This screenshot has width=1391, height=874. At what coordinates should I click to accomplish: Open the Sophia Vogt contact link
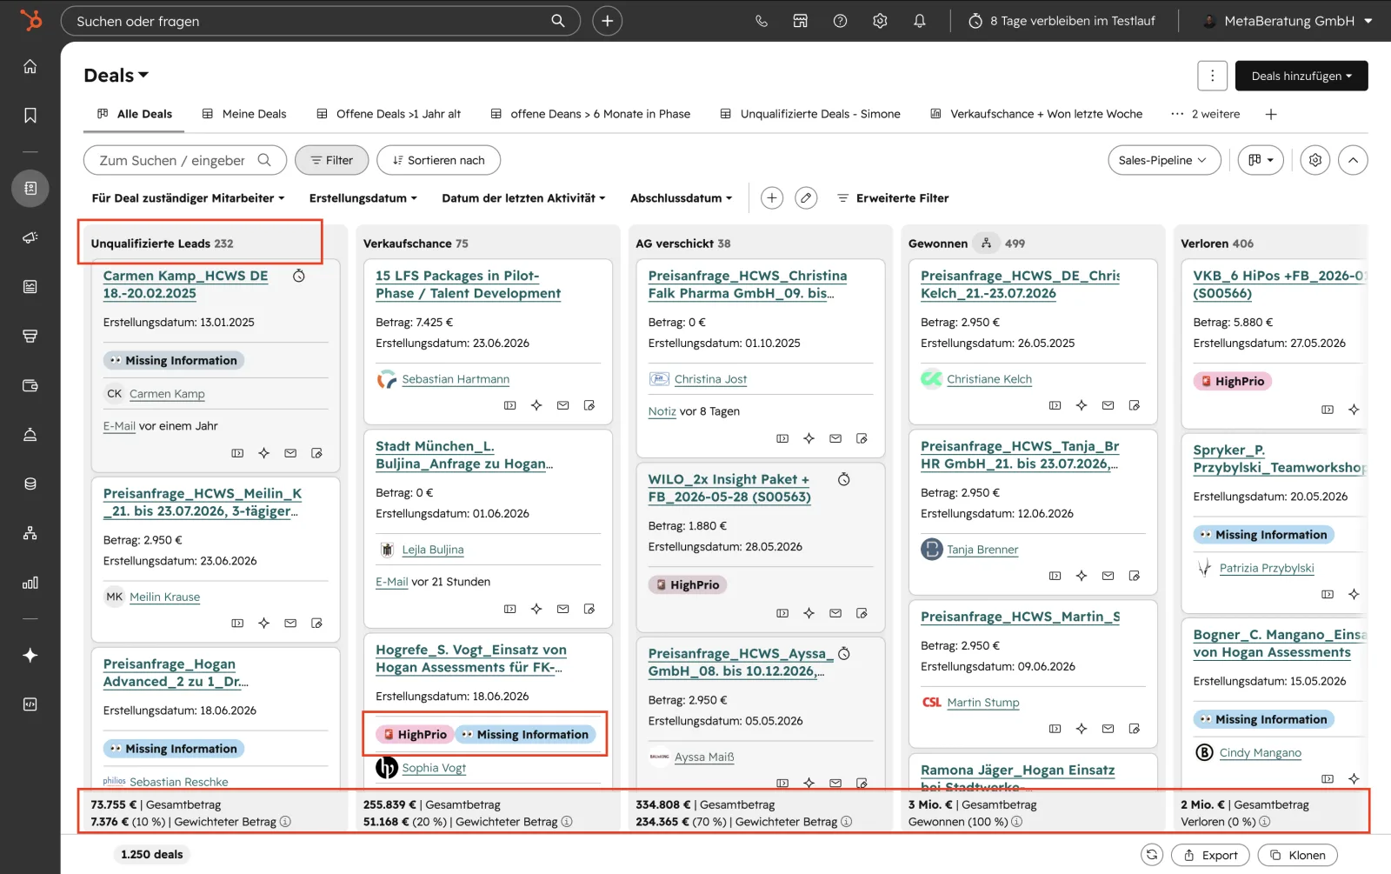(434, 768)
